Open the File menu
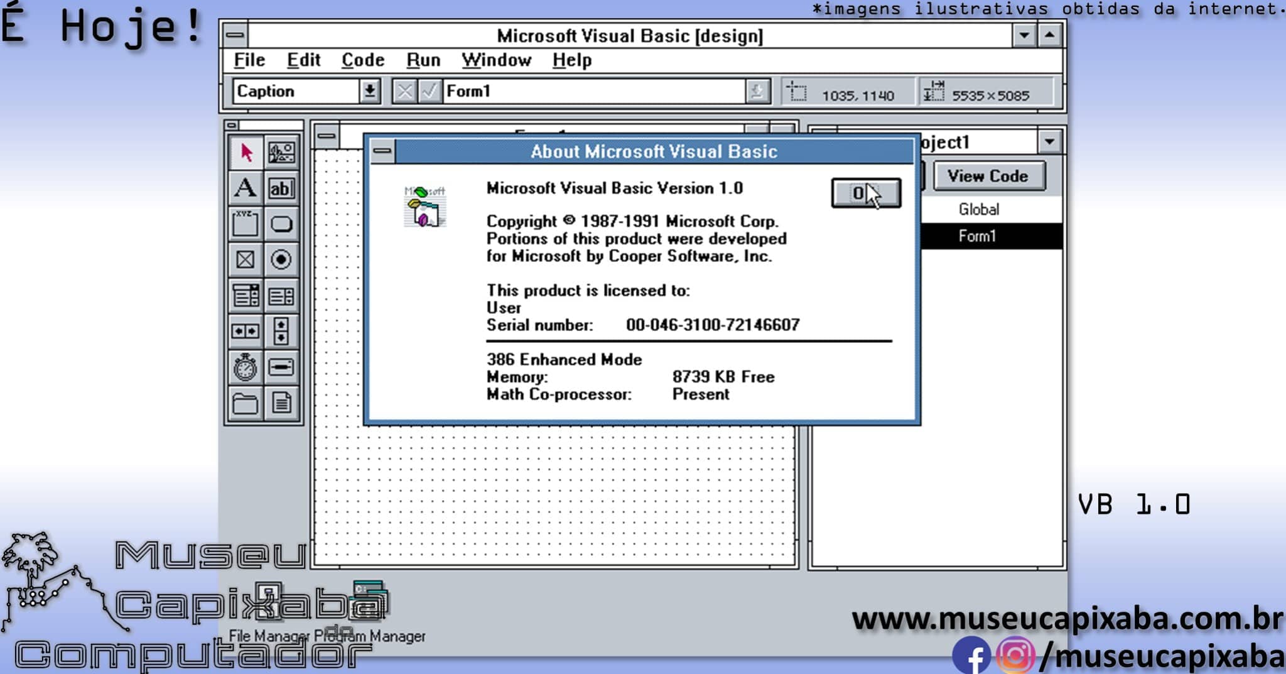1286x674 pixels. click(249, 60)
